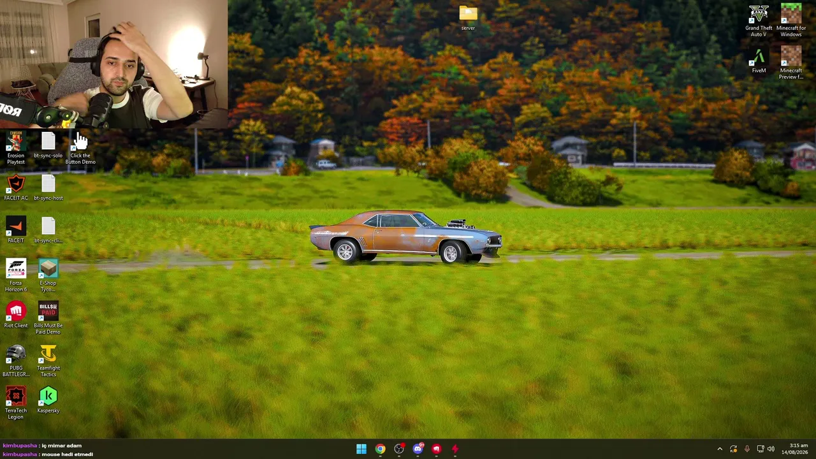Open the Riot Client taskbar icon
The height and width of the screenshot is (459, 816).
(436, 449)
